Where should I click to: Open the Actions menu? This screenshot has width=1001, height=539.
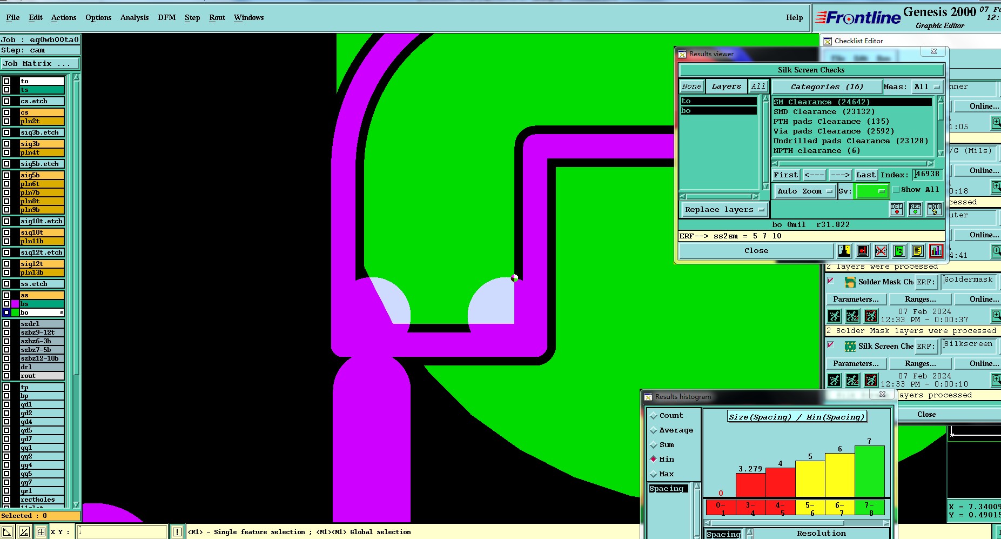coord(64,17)
